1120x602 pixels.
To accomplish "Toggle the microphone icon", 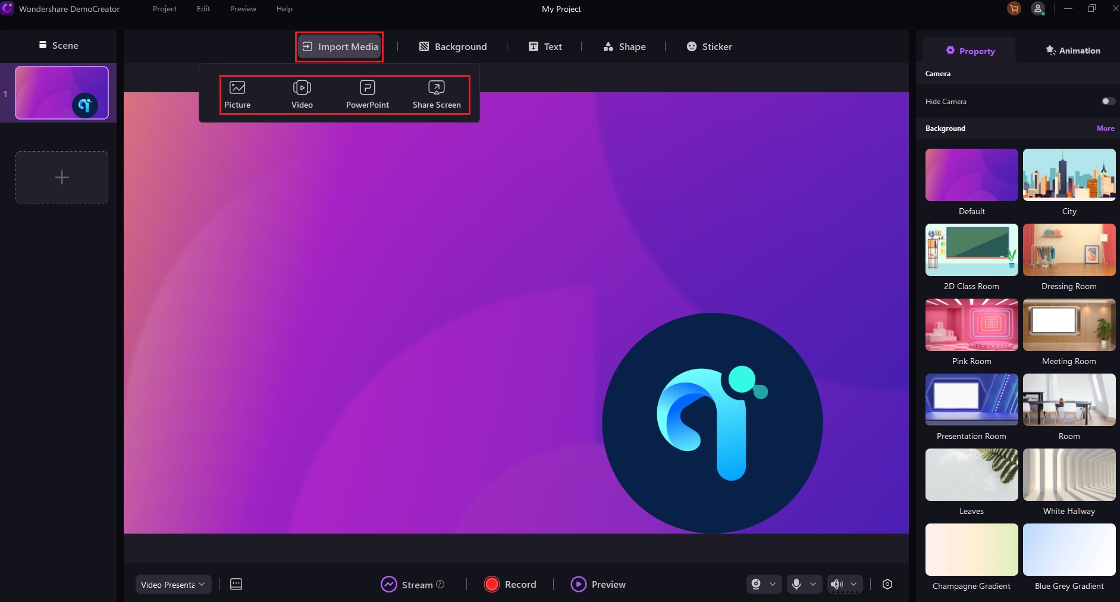I will pyautogui.click(x=796, y=584).
